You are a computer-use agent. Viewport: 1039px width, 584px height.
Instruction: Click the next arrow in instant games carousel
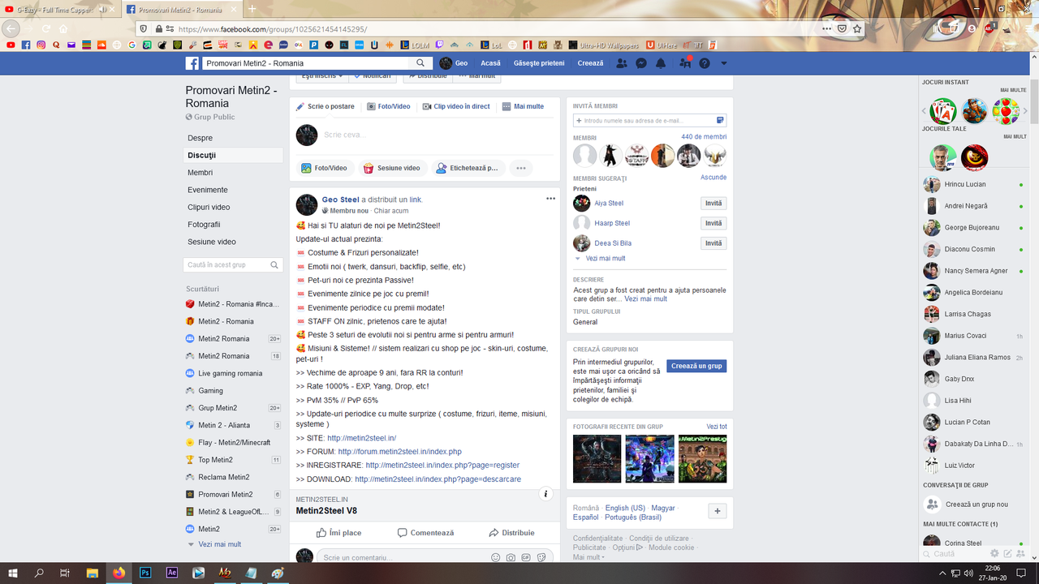coord(1025,111)
